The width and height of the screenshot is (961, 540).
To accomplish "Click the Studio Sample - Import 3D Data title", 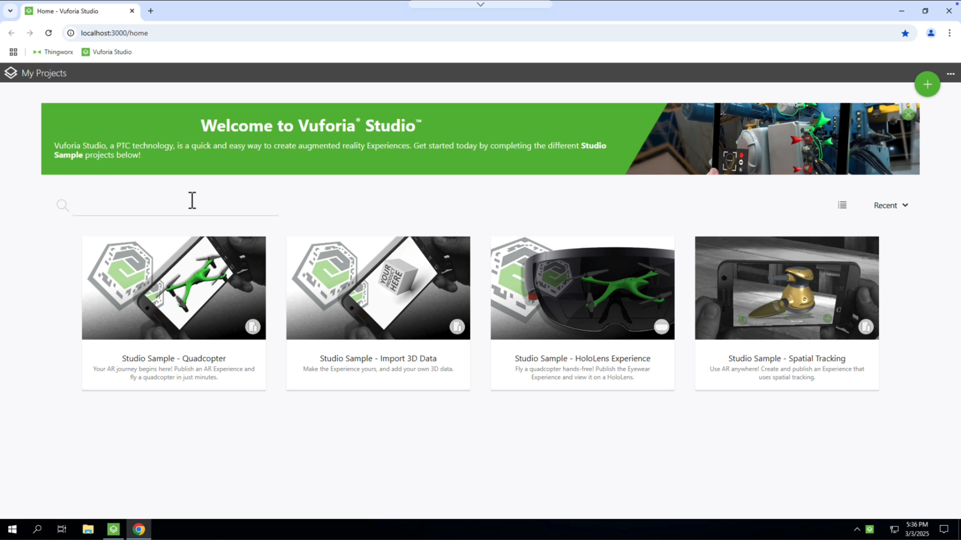I will click(378, 358).
